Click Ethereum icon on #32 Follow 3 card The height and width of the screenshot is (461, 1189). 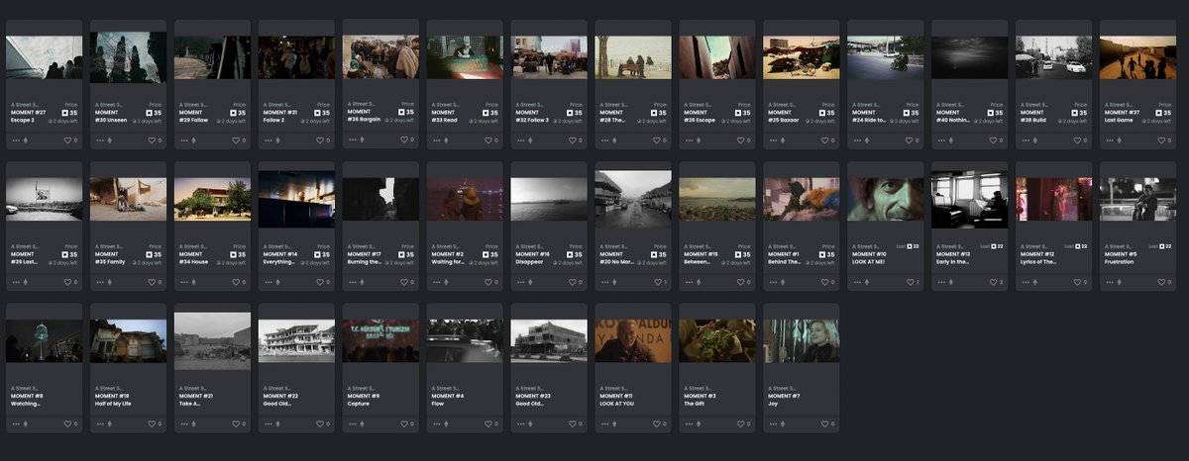pyautogui.click(x=530, y=140)
